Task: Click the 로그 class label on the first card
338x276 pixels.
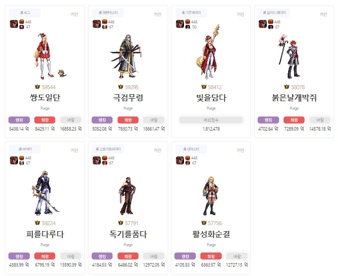Action: click(25, 13)
